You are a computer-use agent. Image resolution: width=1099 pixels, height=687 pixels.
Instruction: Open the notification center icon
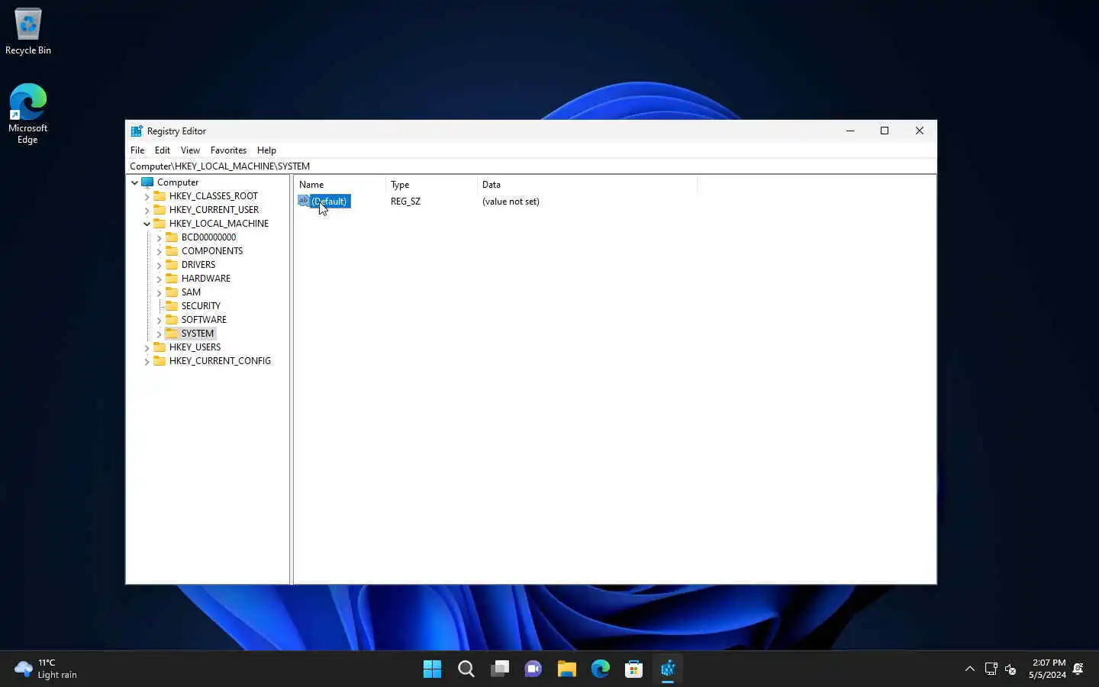(x=1078, y=669)
